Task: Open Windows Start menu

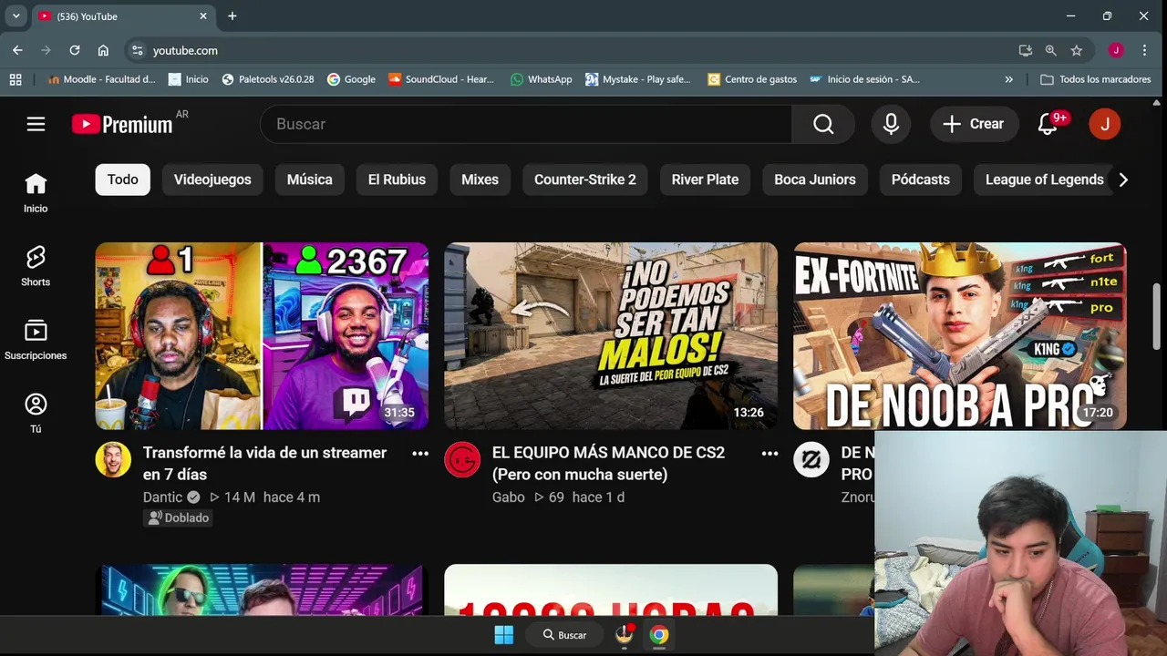Action: (x=504, y=635)
